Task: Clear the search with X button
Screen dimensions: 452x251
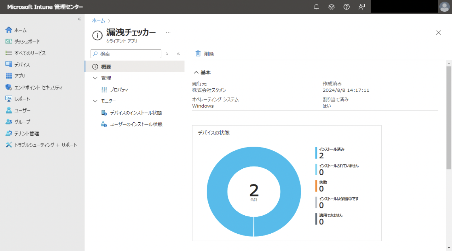Action: tap(167, 54)
